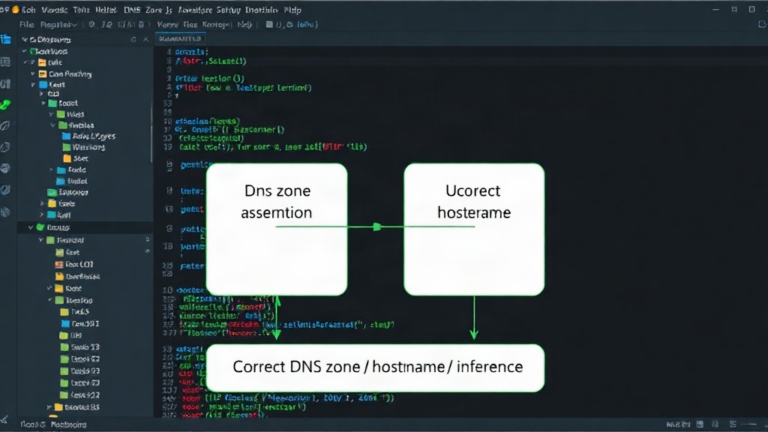The width and height of the screenshot is (768, 432).
Task: Select the blue file row ending in 391
Action: pos(79,324)
